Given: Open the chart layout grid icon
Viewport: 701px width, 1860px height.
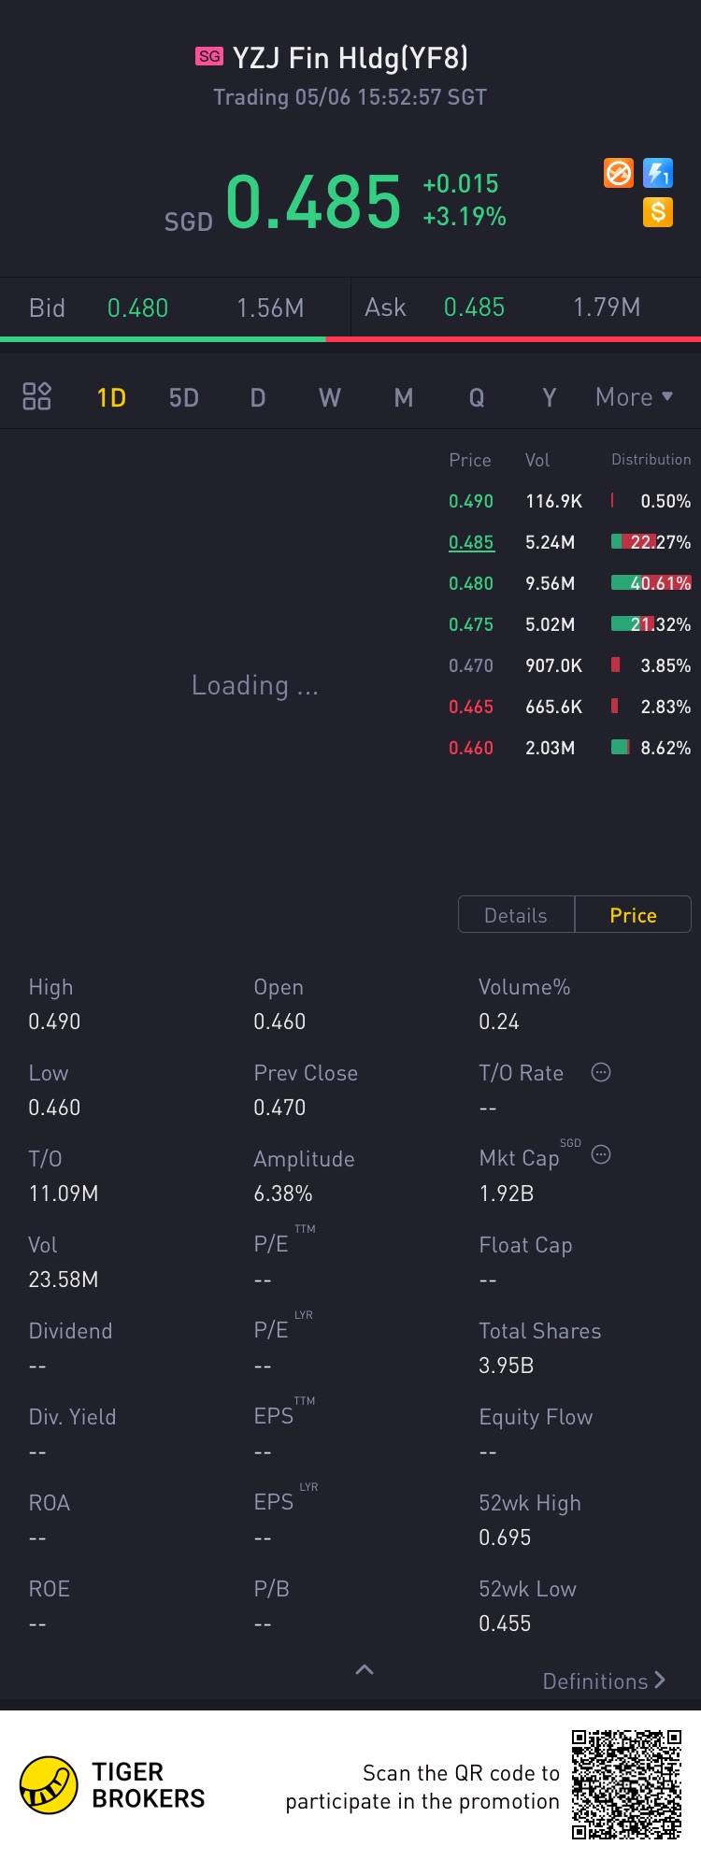Looking at the screenshot, I should point(36,396).
